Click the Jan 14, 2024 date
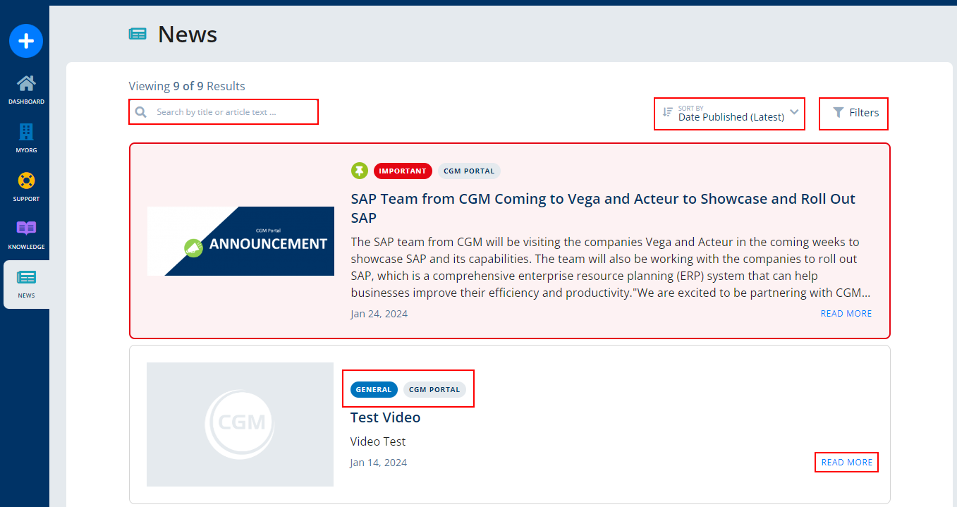This screenshot has height=507, width=957. click(378, 463)
